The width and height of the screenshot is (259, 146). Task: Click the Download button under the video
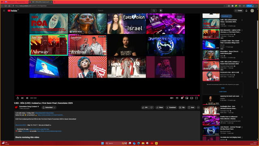(x=171, y=108)
